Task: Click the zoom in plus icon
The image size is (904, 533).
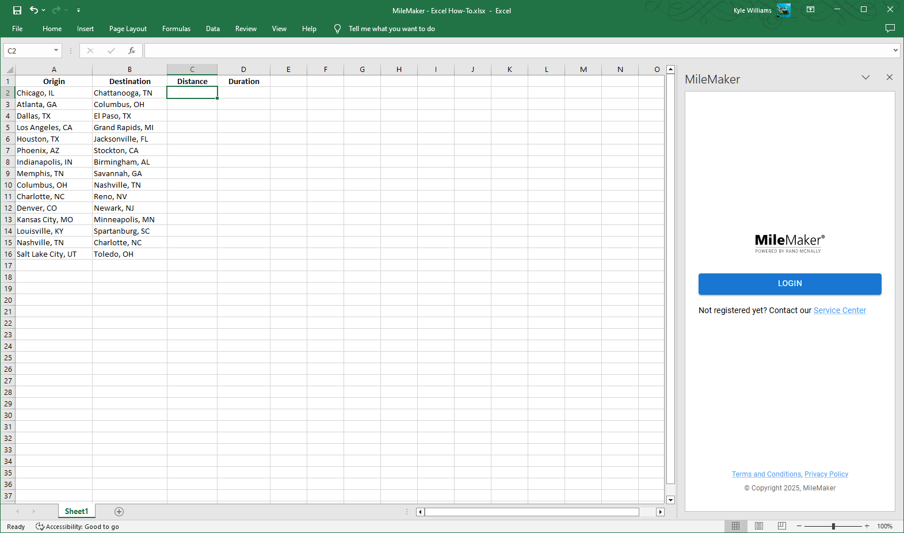Action: (867, 527)
